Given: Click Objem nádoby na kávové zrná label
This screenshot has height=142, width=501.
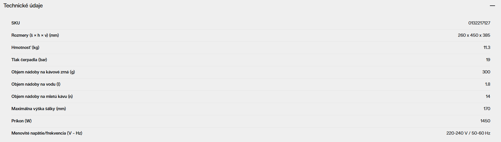Looking at the screenshot, I should [43, 72].
